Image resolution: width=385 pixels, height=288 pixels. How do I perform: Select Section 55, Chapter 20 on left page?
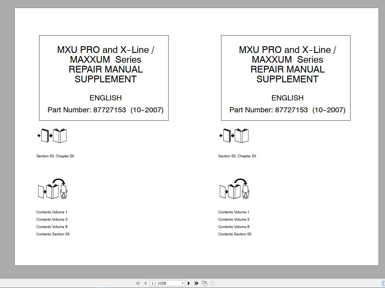[55, 156]
